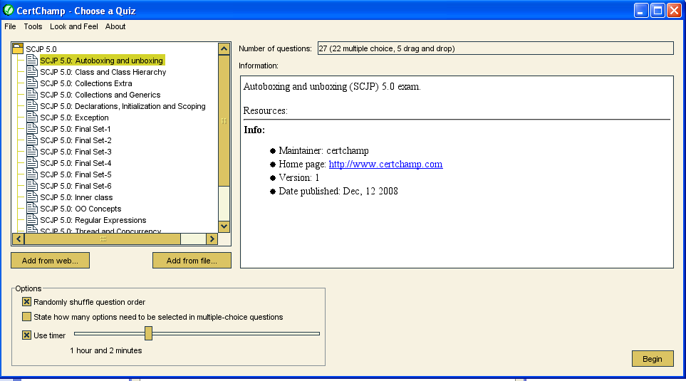Click document icon next to Final Set-3
This screenshot has width=686, height=381.
pos(32,152)
